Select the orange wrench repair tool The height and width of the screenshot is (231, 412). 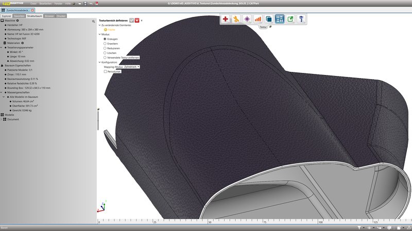click(x=236, y=19)
